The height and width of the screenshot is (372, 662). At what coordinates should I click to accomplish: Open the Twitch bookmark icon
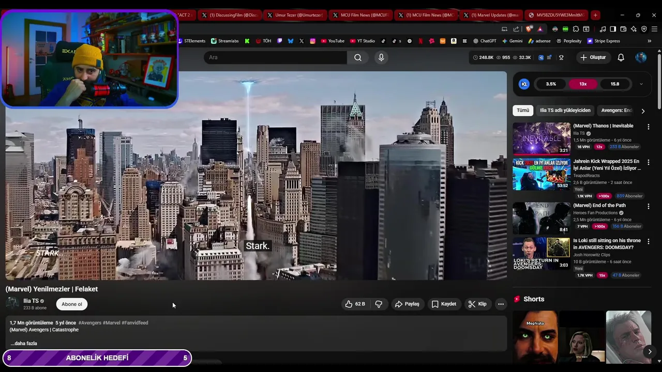click(x=280, y=41)
